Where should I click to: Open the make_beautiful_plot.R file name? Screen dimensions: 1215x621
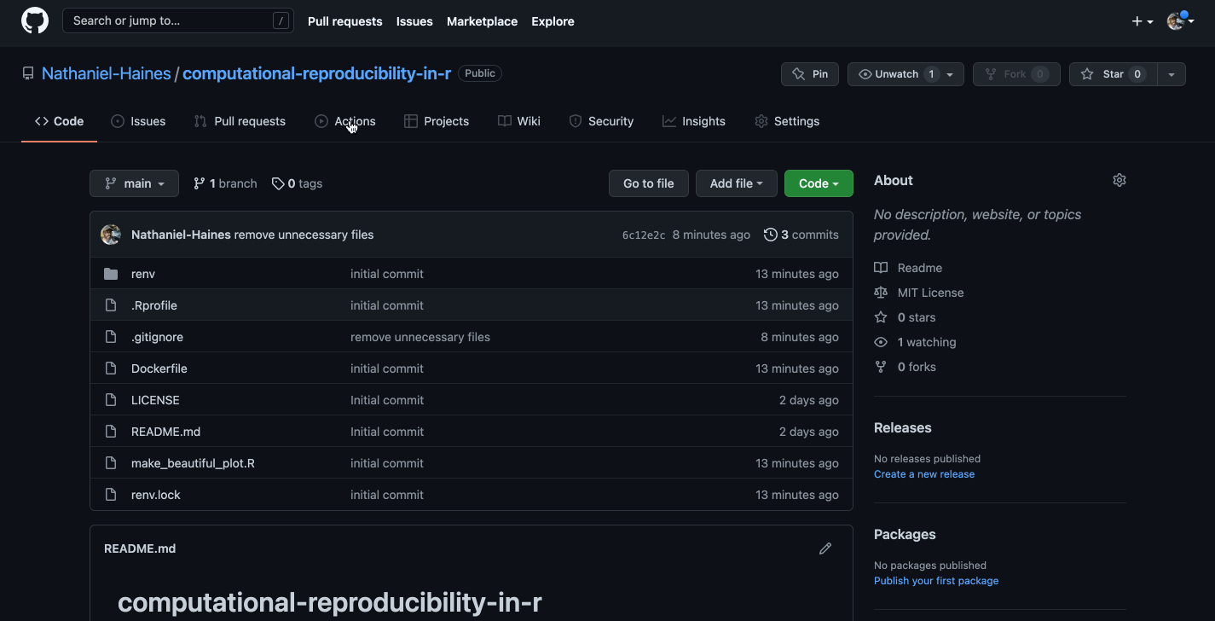tap(193, 463)
